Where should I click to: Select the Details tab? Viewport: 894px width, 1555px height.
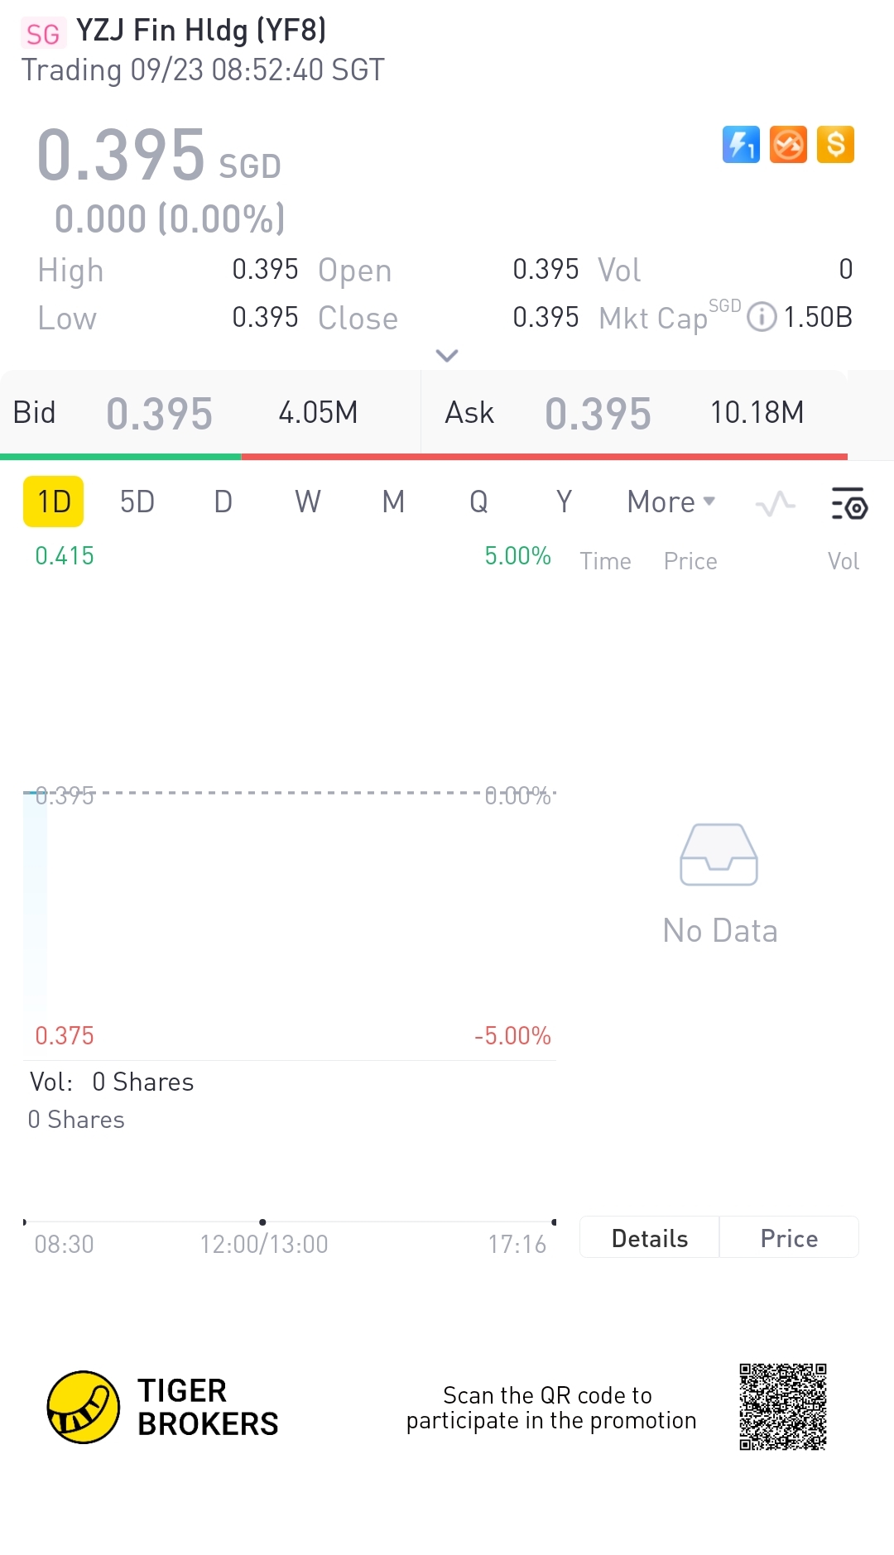click(650, 1238)
